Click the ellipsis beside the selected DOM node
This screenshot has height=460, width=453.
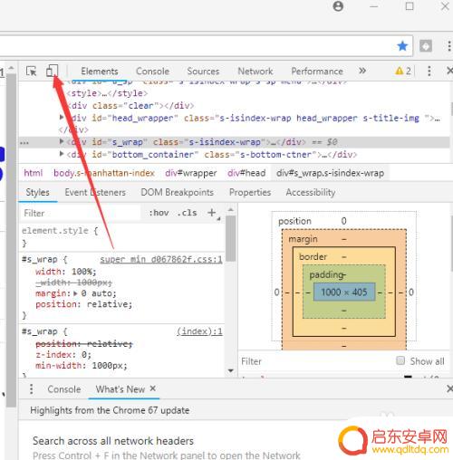tap(24, 142)
